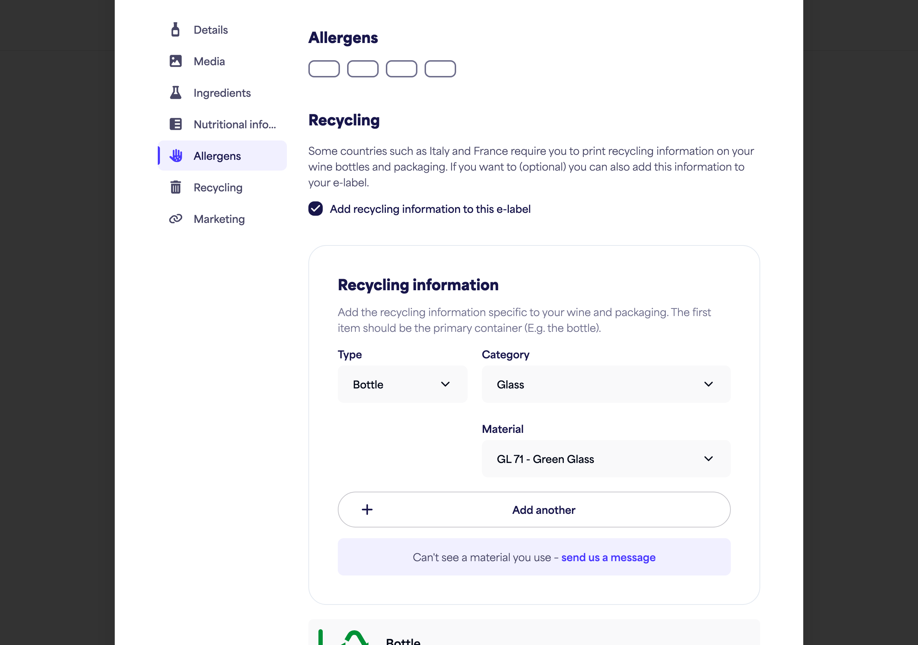Uncheck Add recycling information to this e-label
The height and width of the screenshot is (645, 918).
[316, 209]
